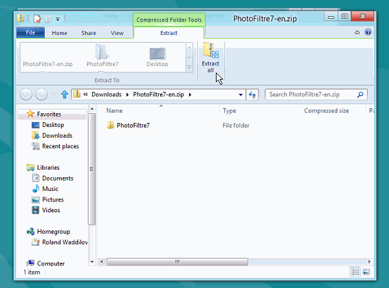Click the Up one level arrow

pyautogui.click(x=64, y=94)
